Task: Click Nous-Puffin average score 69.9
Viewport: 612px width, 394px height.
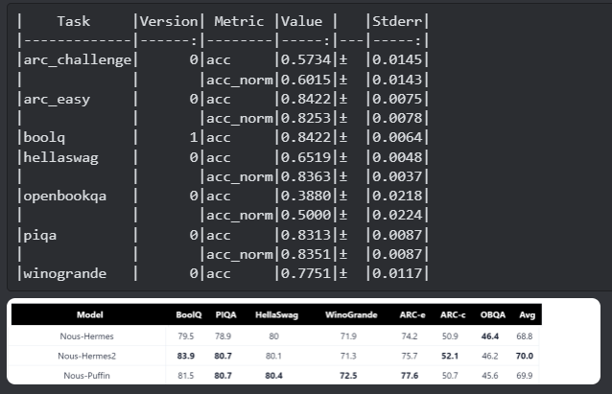Action: click(525, 375)
